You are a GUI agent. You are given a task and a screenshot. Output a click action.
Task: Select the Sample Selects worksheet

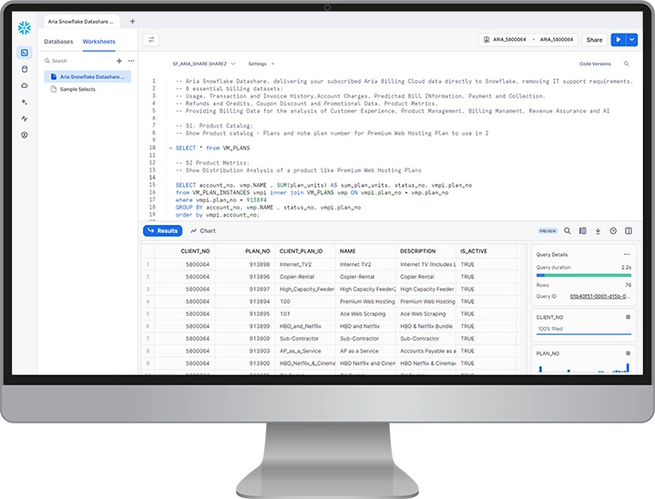pos(79,89)
